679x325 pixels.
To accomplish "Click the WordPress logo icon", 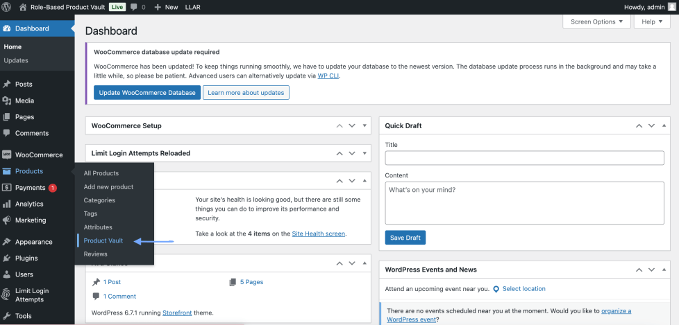I will tap(8, 7).
